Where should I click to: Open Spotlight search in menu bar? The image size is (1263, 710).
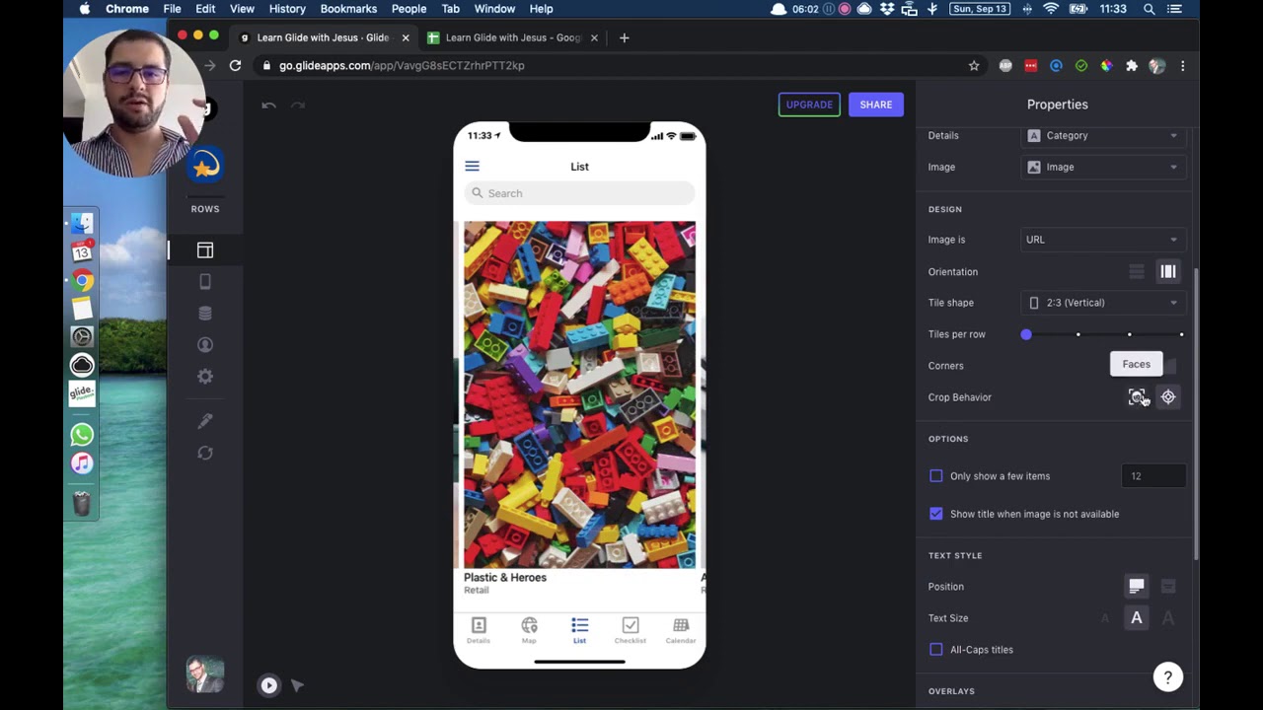(1149, 9)
